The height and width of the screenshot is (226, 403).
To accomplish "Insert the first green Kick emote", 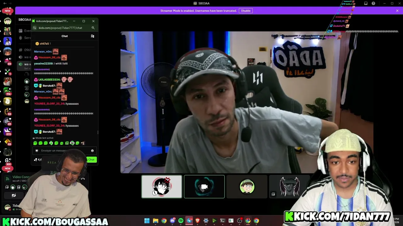I will coord(35,143).
